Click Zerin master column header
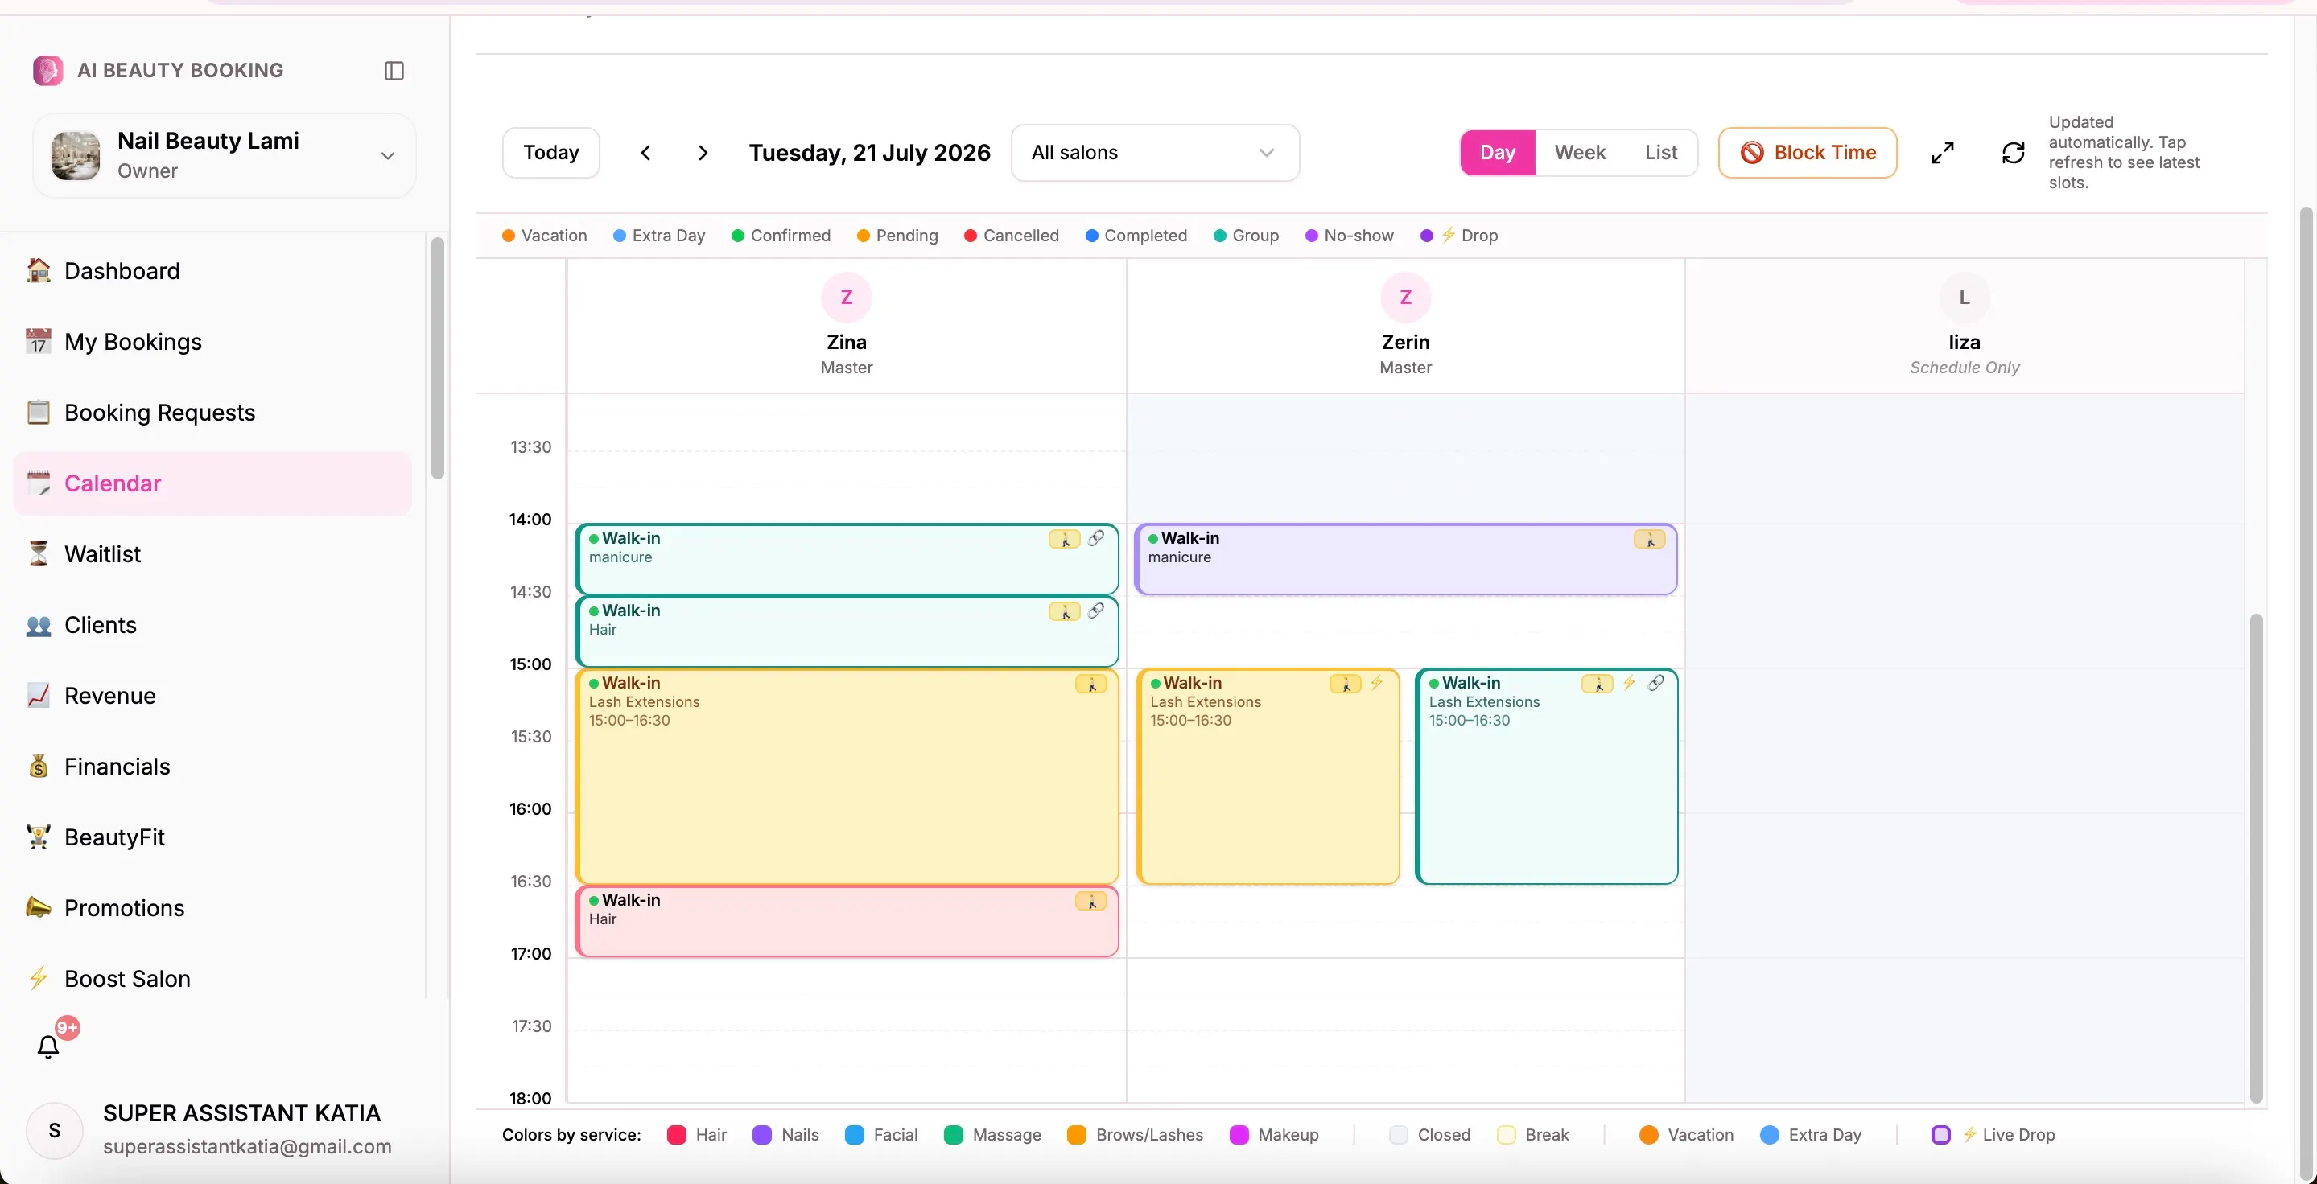The image size is (2317, 1184). point(1406,326)
